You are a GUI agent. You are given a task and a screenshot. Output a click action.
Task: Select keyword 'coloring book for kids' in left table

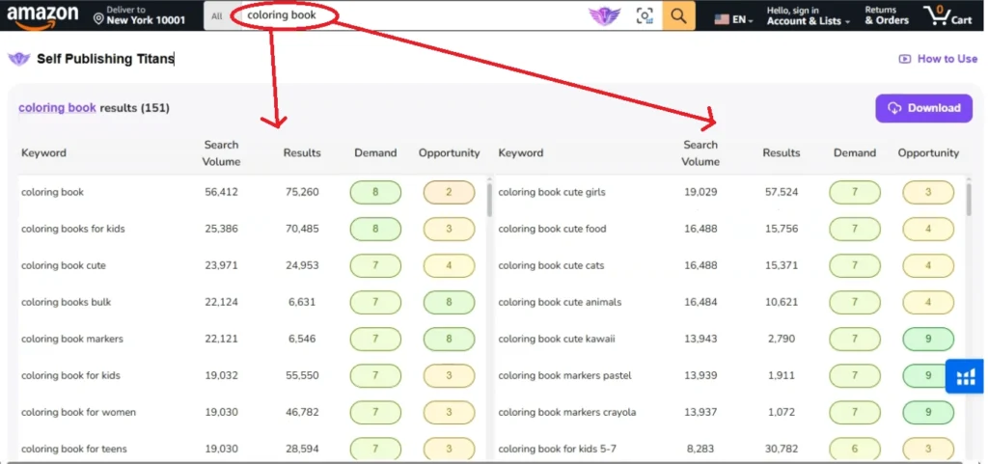[70, 375]
